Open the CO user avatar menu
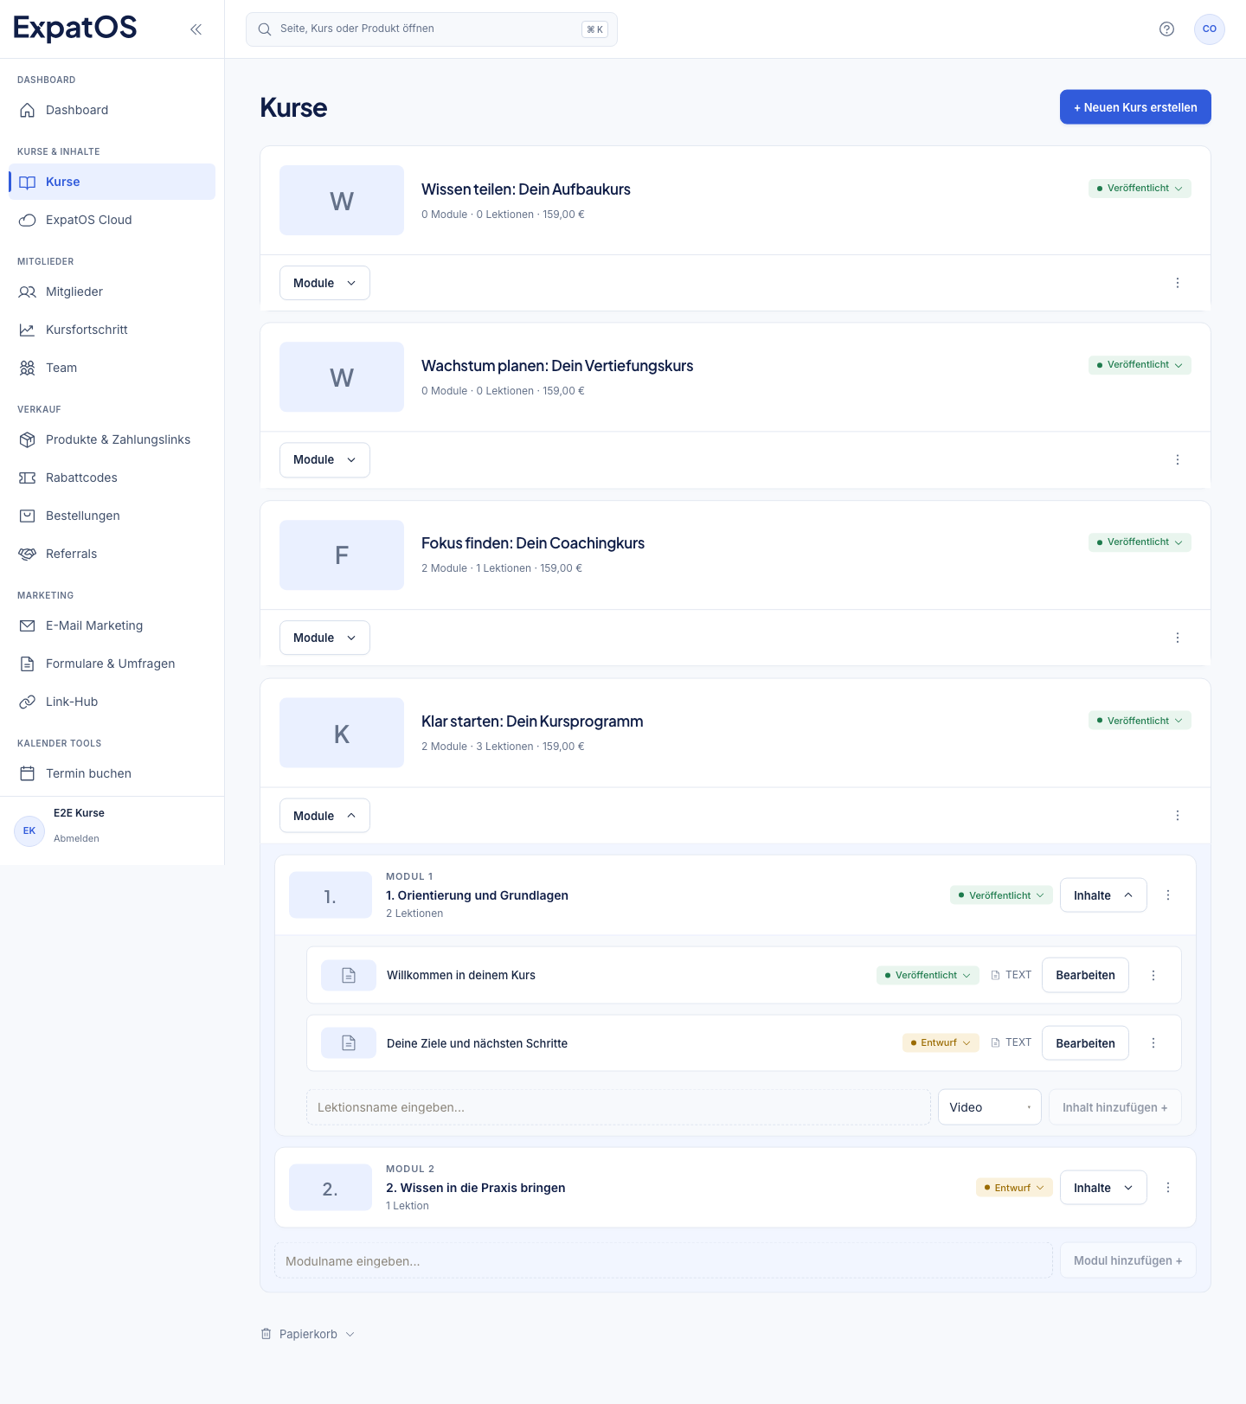Image resolution: width=1246 pixels, height=1404 pixels. coord(1210,29)
